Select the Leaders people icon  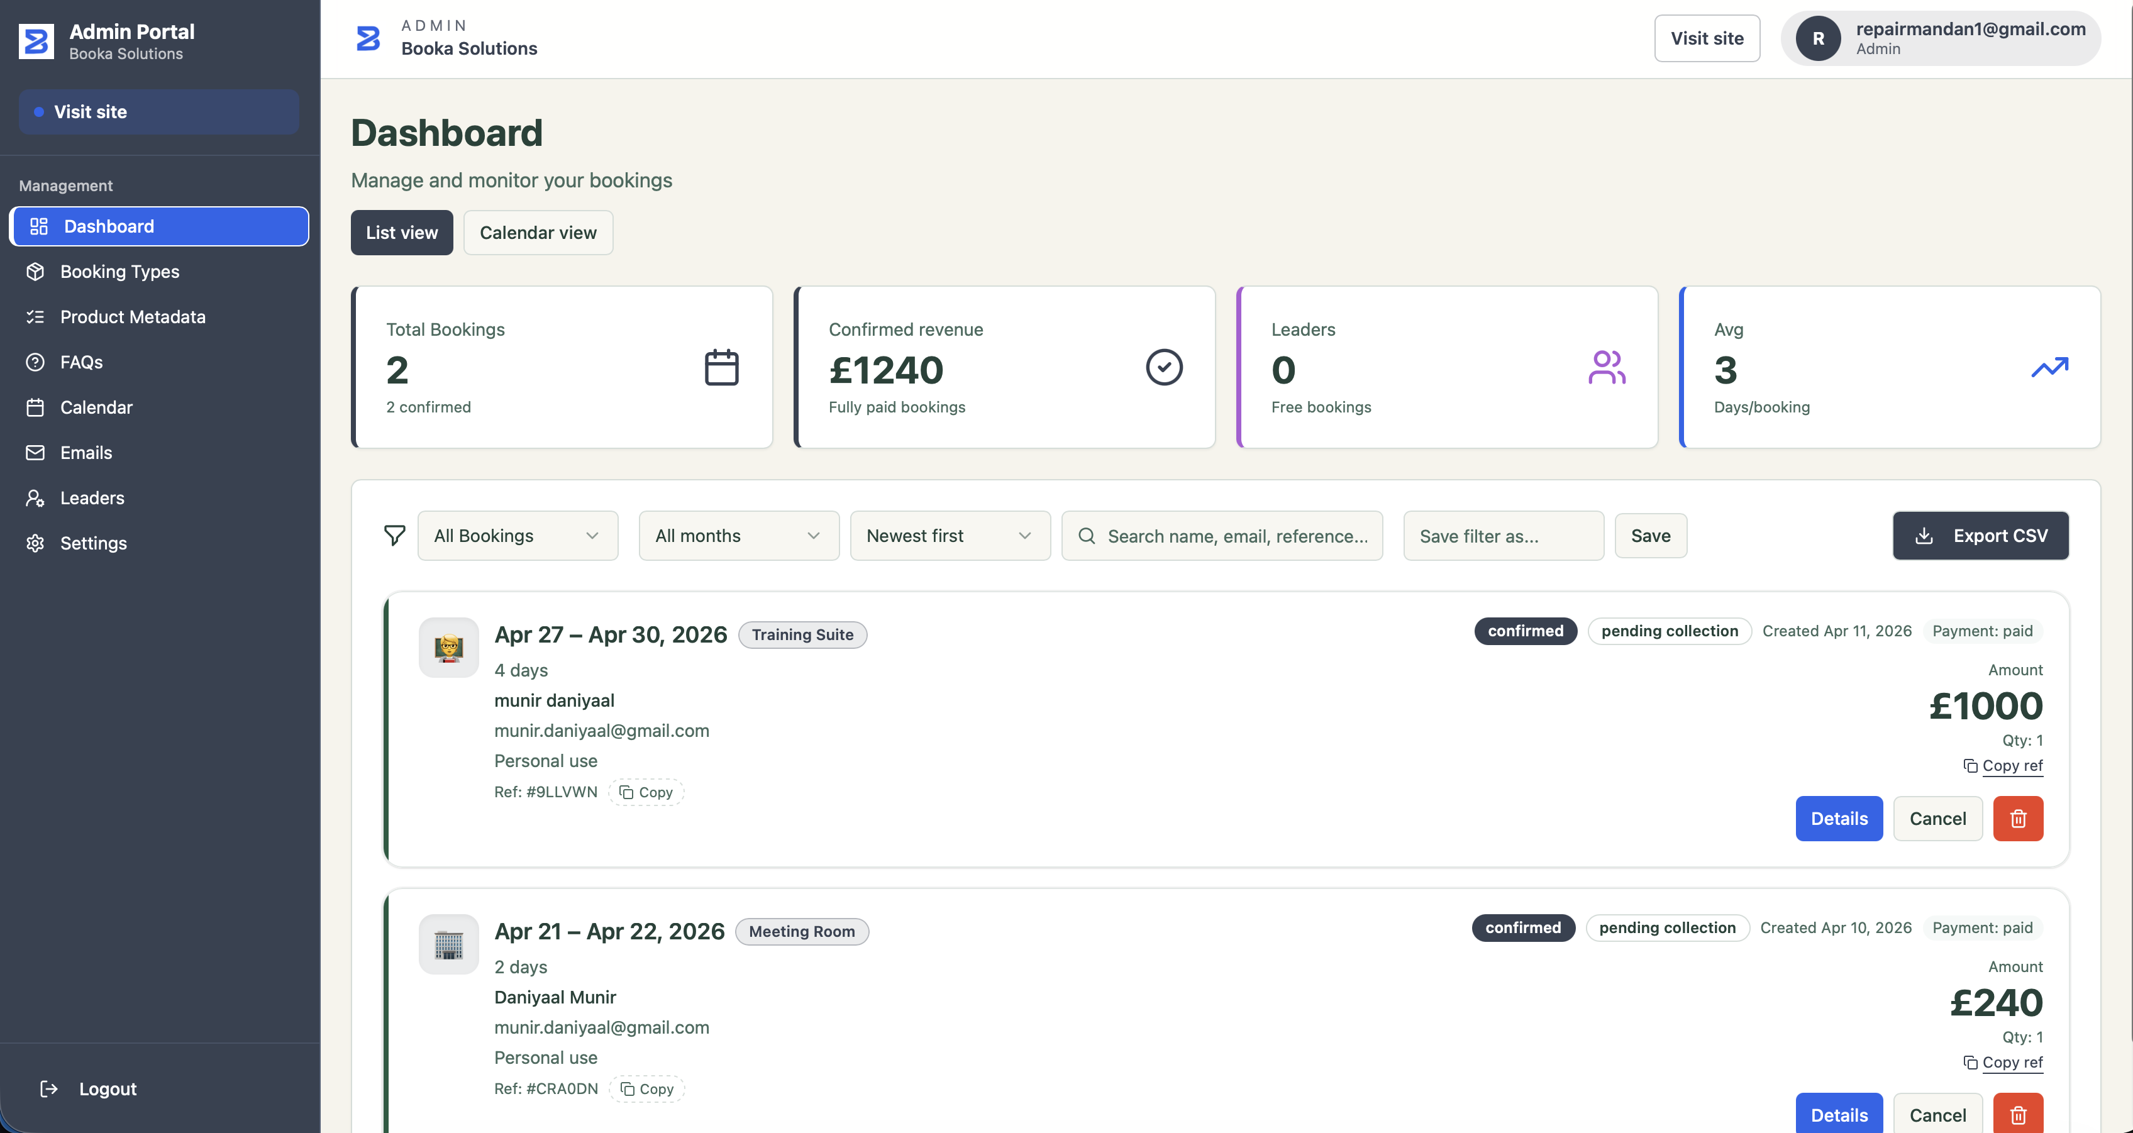pyautogui.click(x=36, y=498)
